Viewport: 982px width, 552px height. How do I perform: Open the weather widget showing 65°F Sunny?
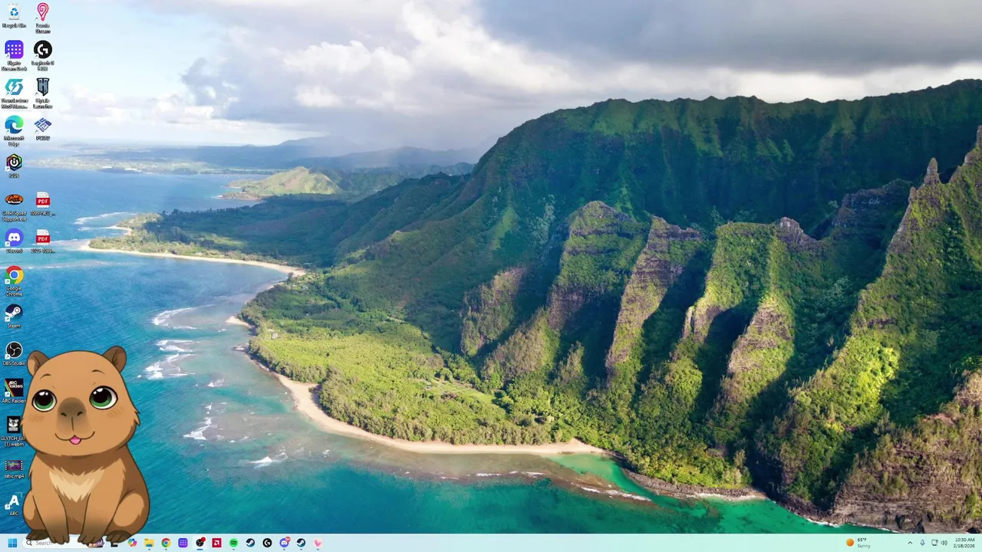858,543
